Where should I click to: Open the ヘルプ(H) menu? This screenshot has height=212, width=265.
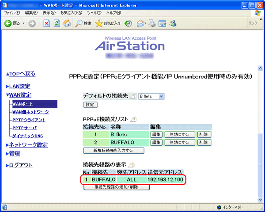(x=114, y=13)
